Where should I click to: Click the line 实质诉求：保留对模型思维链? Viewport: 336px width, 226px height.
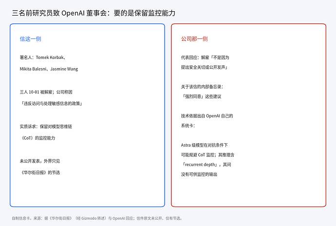46,127
